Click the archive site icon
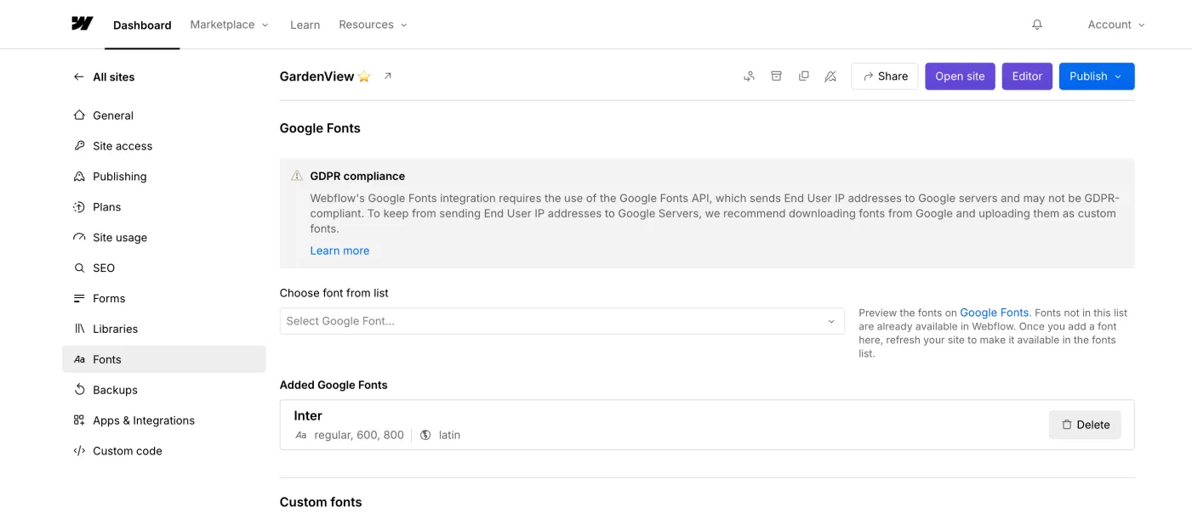This screenshot has width=1192, height=530. (x=776, y=76)
